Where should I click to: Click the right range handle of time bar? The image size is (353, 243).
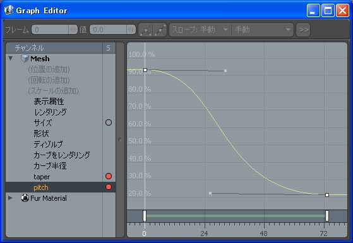(x=327, y=216)
